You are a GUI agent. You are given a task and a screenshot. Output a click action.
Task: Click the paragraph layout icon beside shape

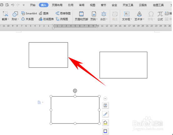point(39,102)
